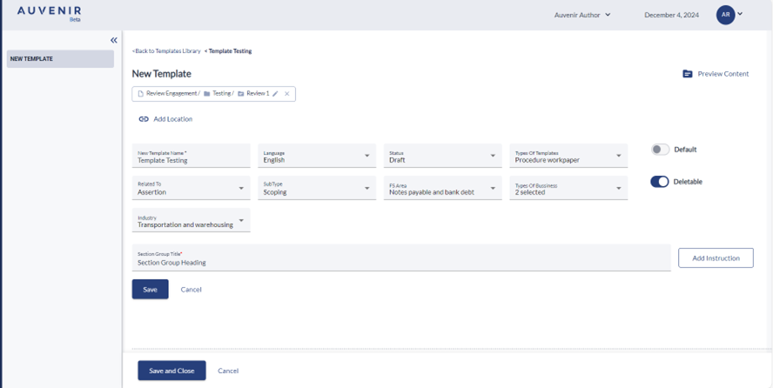
Task: Click the Testing folder icon in path
Action: pos(207,94)
